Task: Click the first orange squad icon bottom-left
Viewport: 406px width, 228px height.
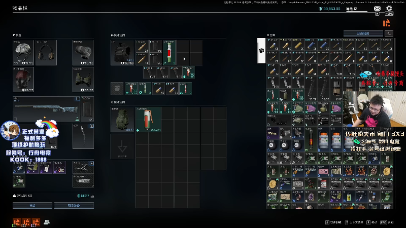Action: (17, 222)
